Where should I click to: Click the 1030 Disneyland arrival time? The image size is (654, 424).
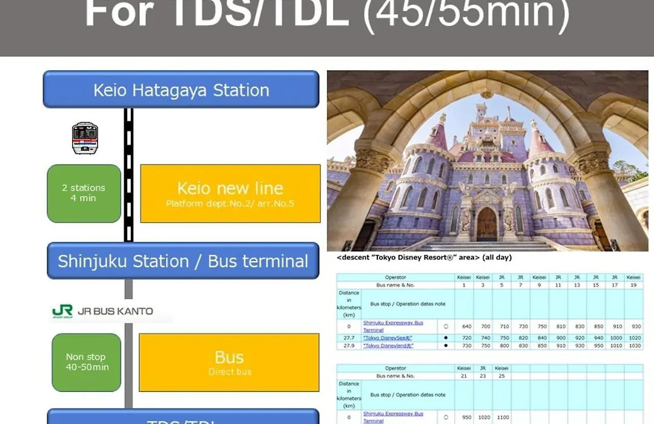pyautogui.click(x=635, y=345)
